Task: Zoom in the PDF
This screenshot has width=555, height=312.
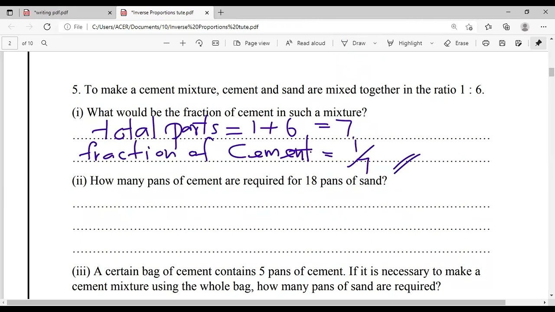Action: coord(183,43)
